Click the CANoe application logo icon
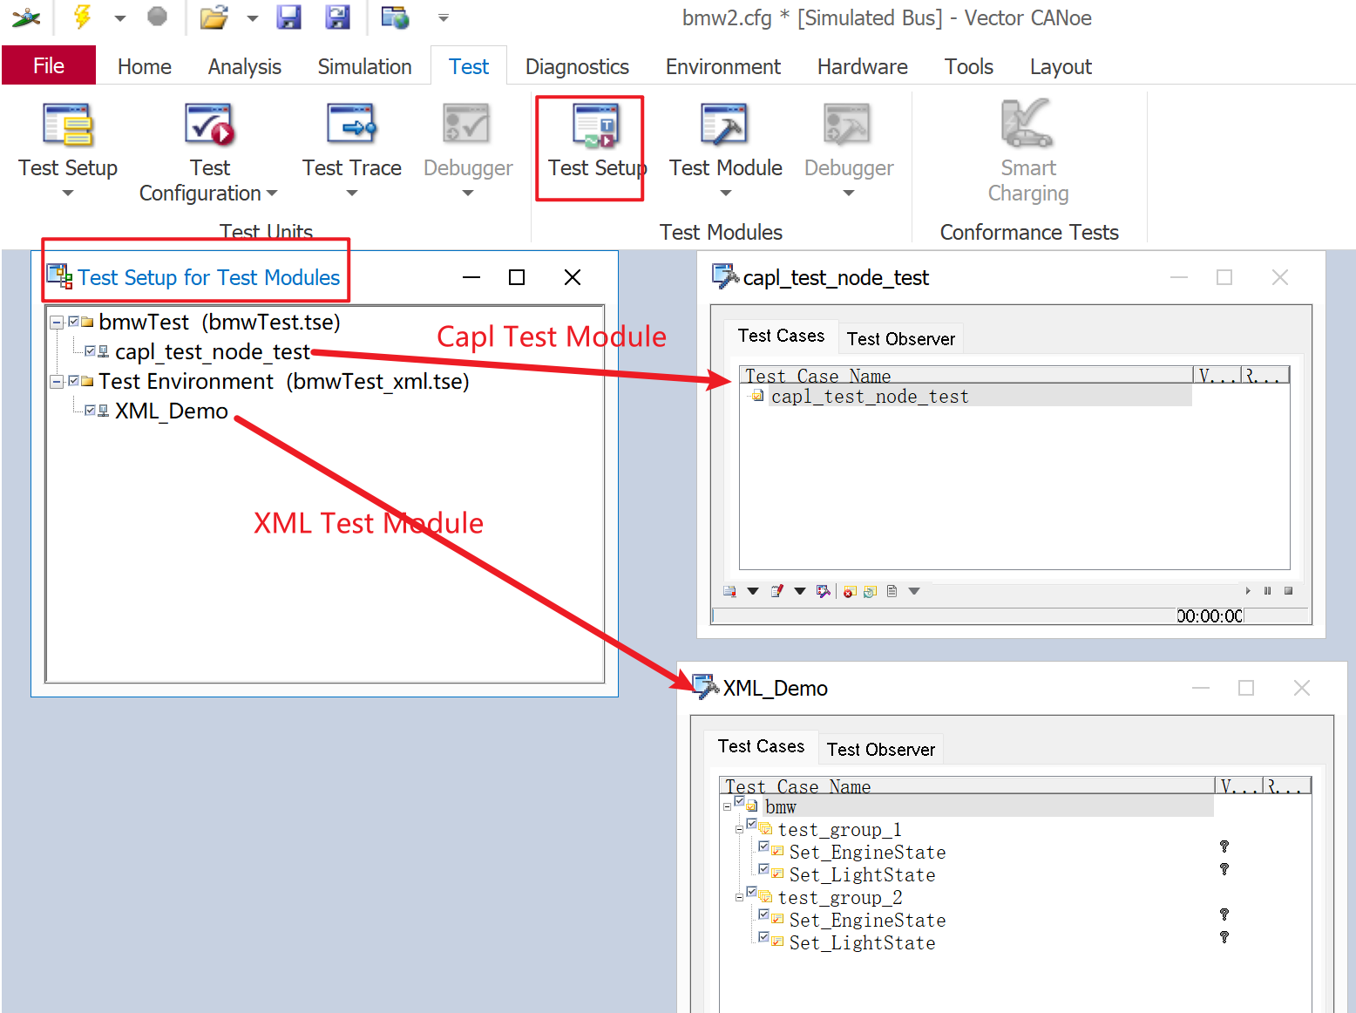This screenshot has width=1356, height=1013. tap(26, 17)
